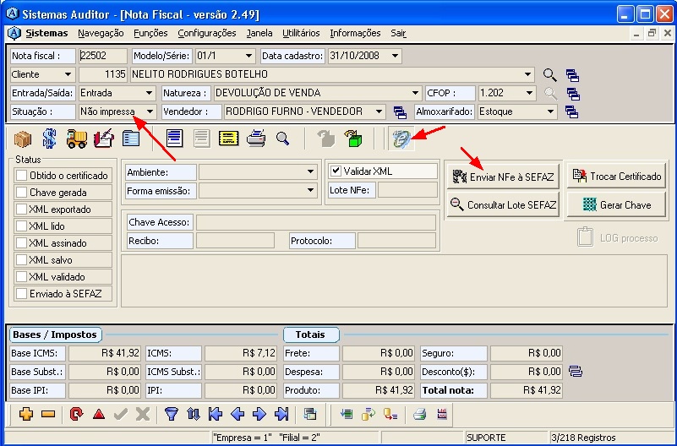Open the Informações menu

(x=355, y=33)
